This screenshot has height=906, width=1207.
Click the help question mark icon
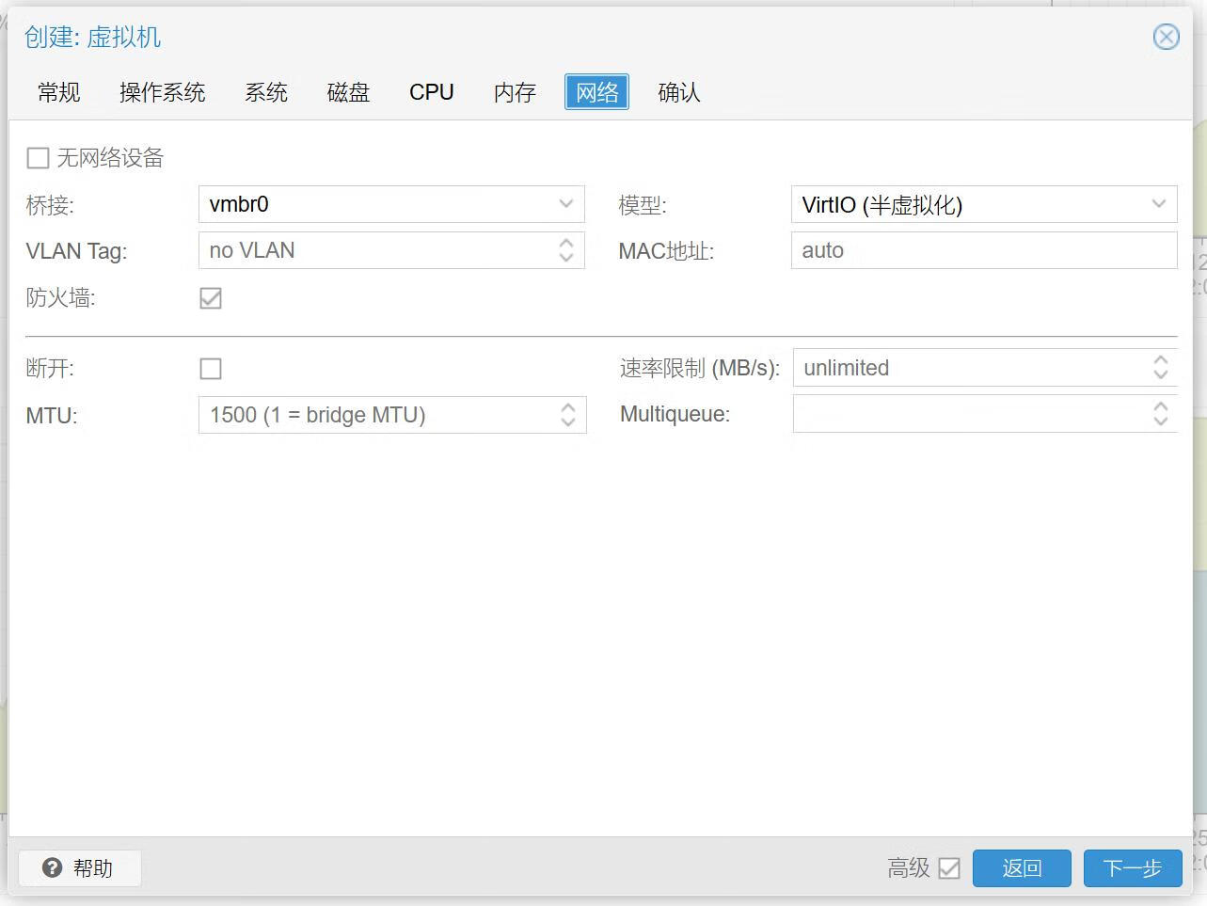53,867
